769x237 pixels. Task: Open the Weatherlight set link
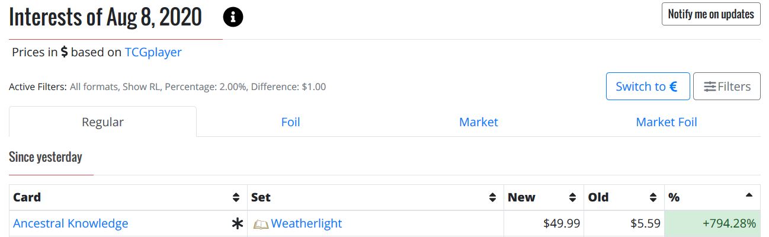click(x=306, y=224)
